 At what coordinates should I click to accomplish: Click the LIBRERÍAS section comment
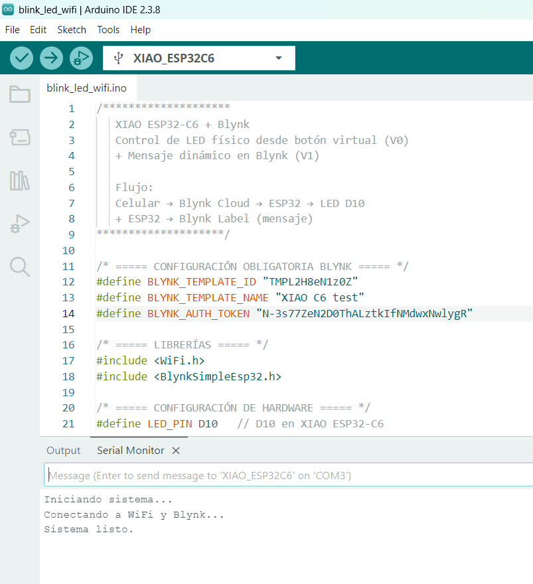tap(182, 344)
